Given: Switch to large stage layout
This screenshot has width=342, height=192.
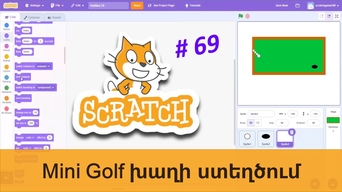Looking at the screenshot, I should tap(329, 16).
